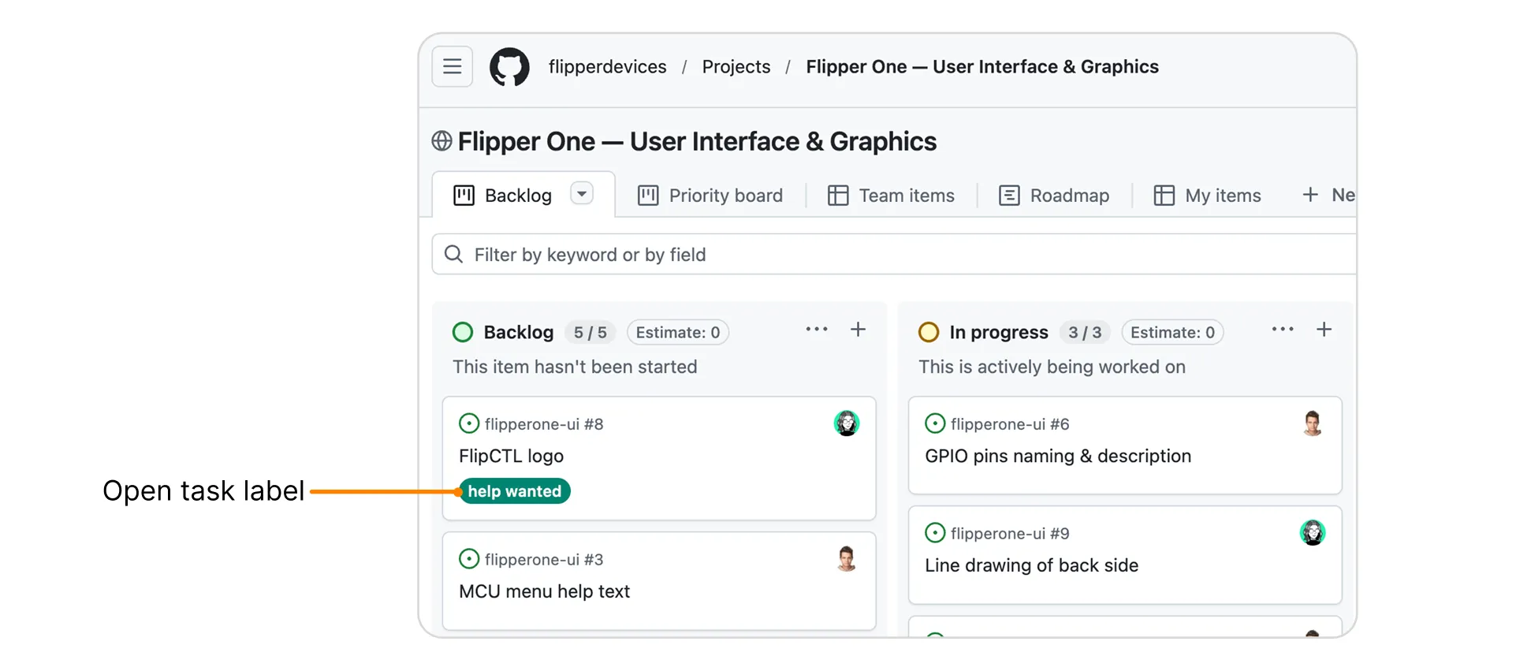Viewport: 1516px width, 671px height.
Task: Click assignee avatar on GPIO pins card
Action: [x=1313, y=423]
